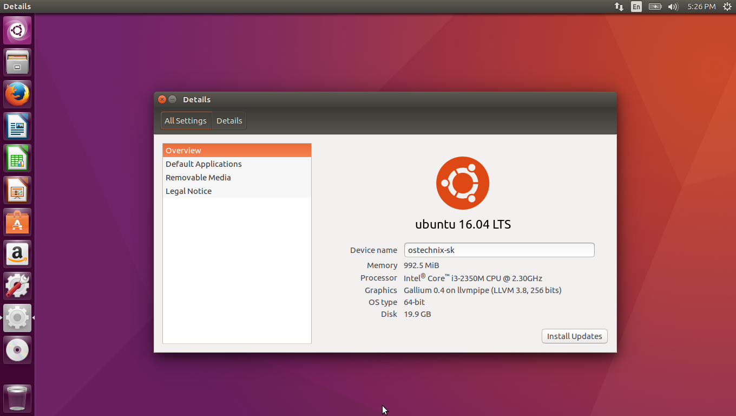Open LibreOffice Impress

(x=17, y=190)
